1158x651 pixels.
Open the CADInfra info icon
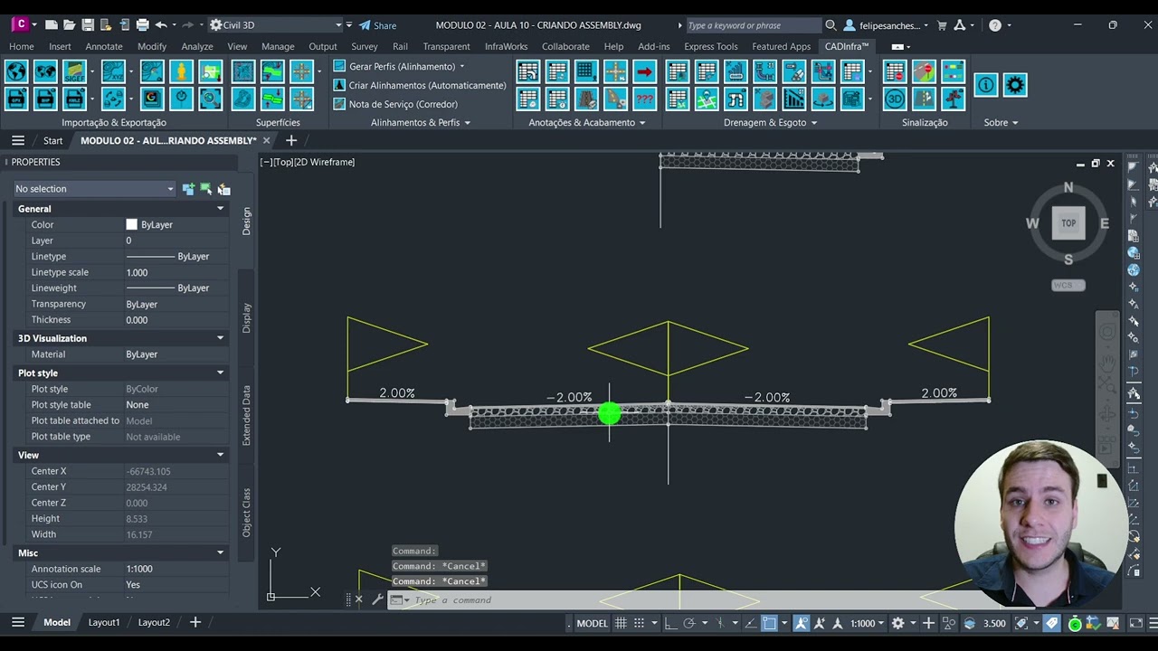(985, 85)
